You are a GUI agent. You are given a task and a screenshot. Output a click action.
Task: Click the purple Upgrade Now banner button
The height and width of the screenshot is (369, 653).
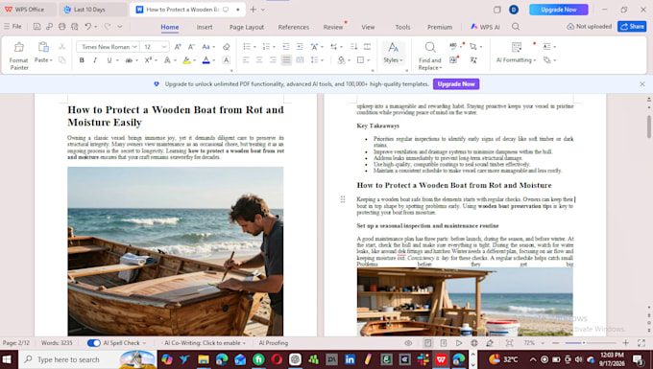[456, 84]
